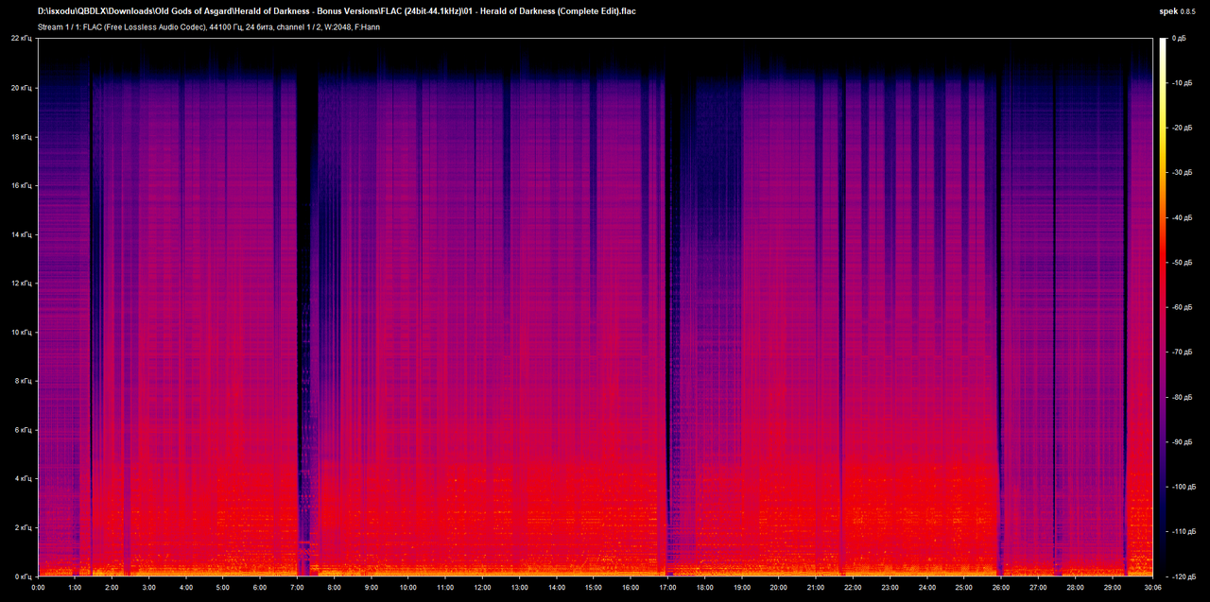Click the 17:00 time axis label
The height and width of the screenshot is (602, 1210).
pos(667,588)
